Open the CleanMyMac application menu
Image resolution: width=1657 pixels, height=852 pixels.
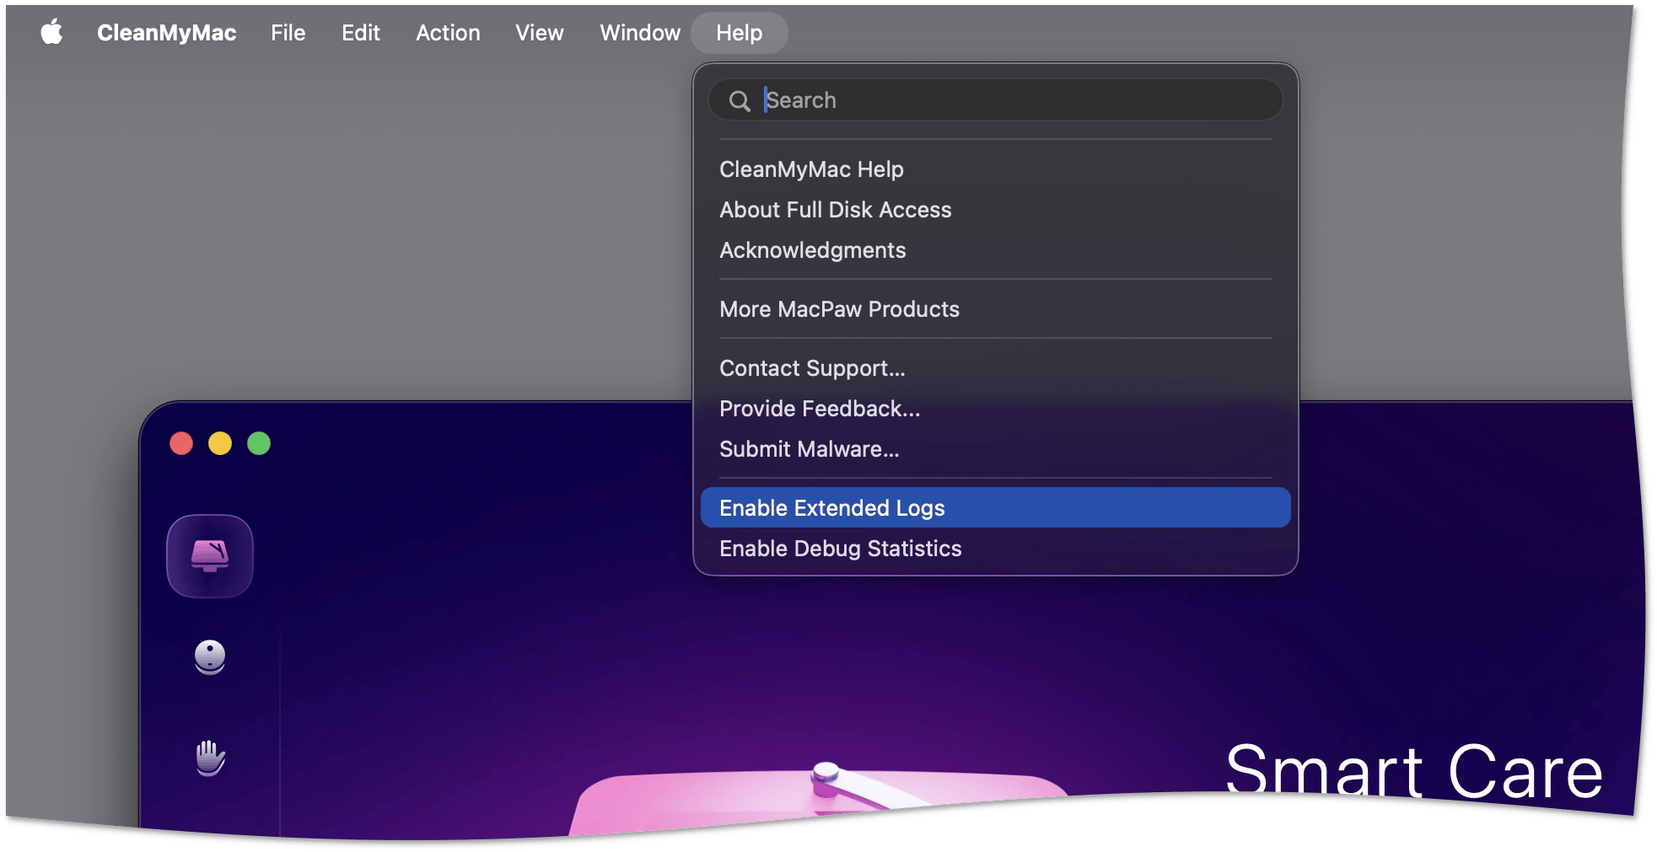click(x=166, y=33)
